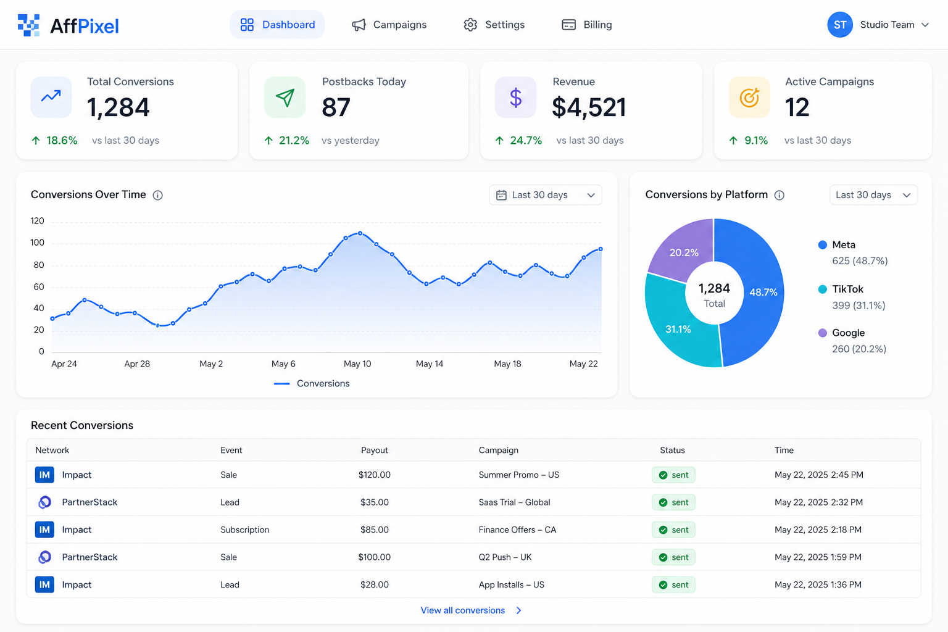Screen dimensions: 948x632
Task: Click the TikTok teal legend dot
Action: point(822,289)
